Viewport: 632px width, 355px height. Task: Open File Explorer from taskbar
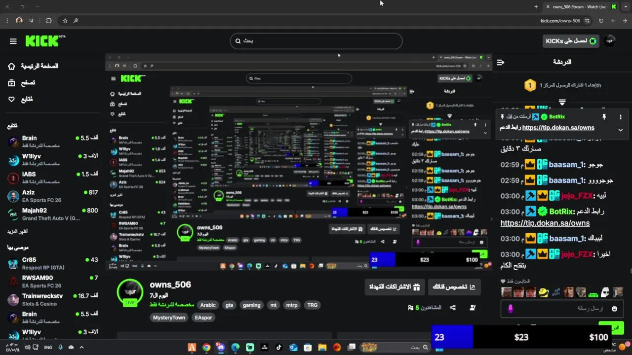coord(322,348)
